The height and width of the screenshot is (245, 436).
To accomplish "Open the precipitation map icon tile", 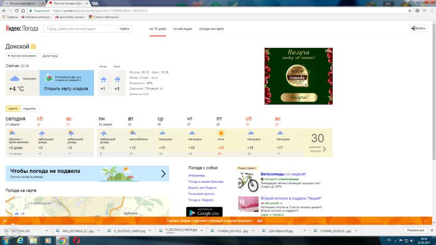I will (48, 78).
